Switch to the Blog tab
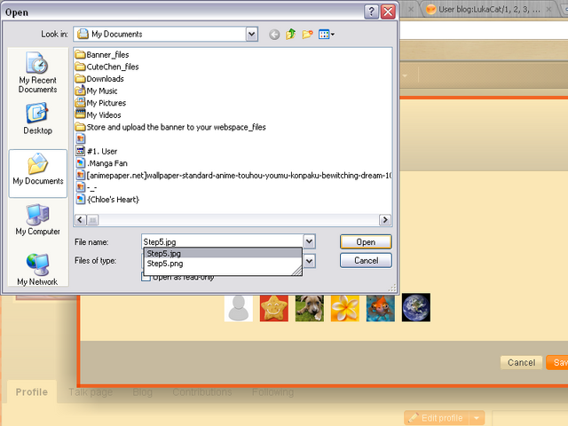The image size is (568, 426). pos(142,392)
